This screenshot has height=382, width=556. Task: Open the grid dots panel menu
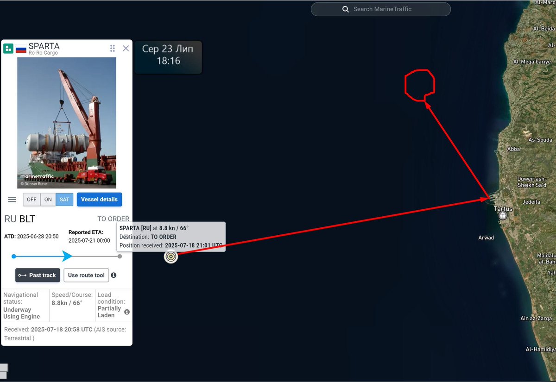113,48
